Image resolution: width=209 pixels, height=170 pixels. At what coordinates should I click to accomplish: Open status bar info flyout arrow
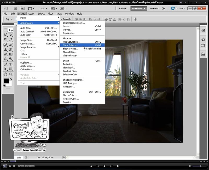pyautogui.click(x=64, y=157)
